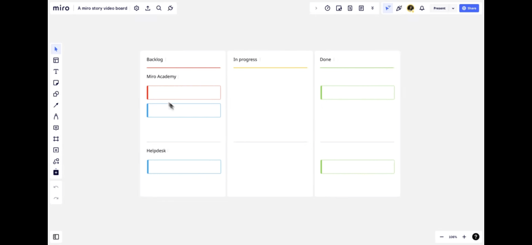Click the Redo arrow
This screenshot has width=532, height=245.
coord(56,198)
